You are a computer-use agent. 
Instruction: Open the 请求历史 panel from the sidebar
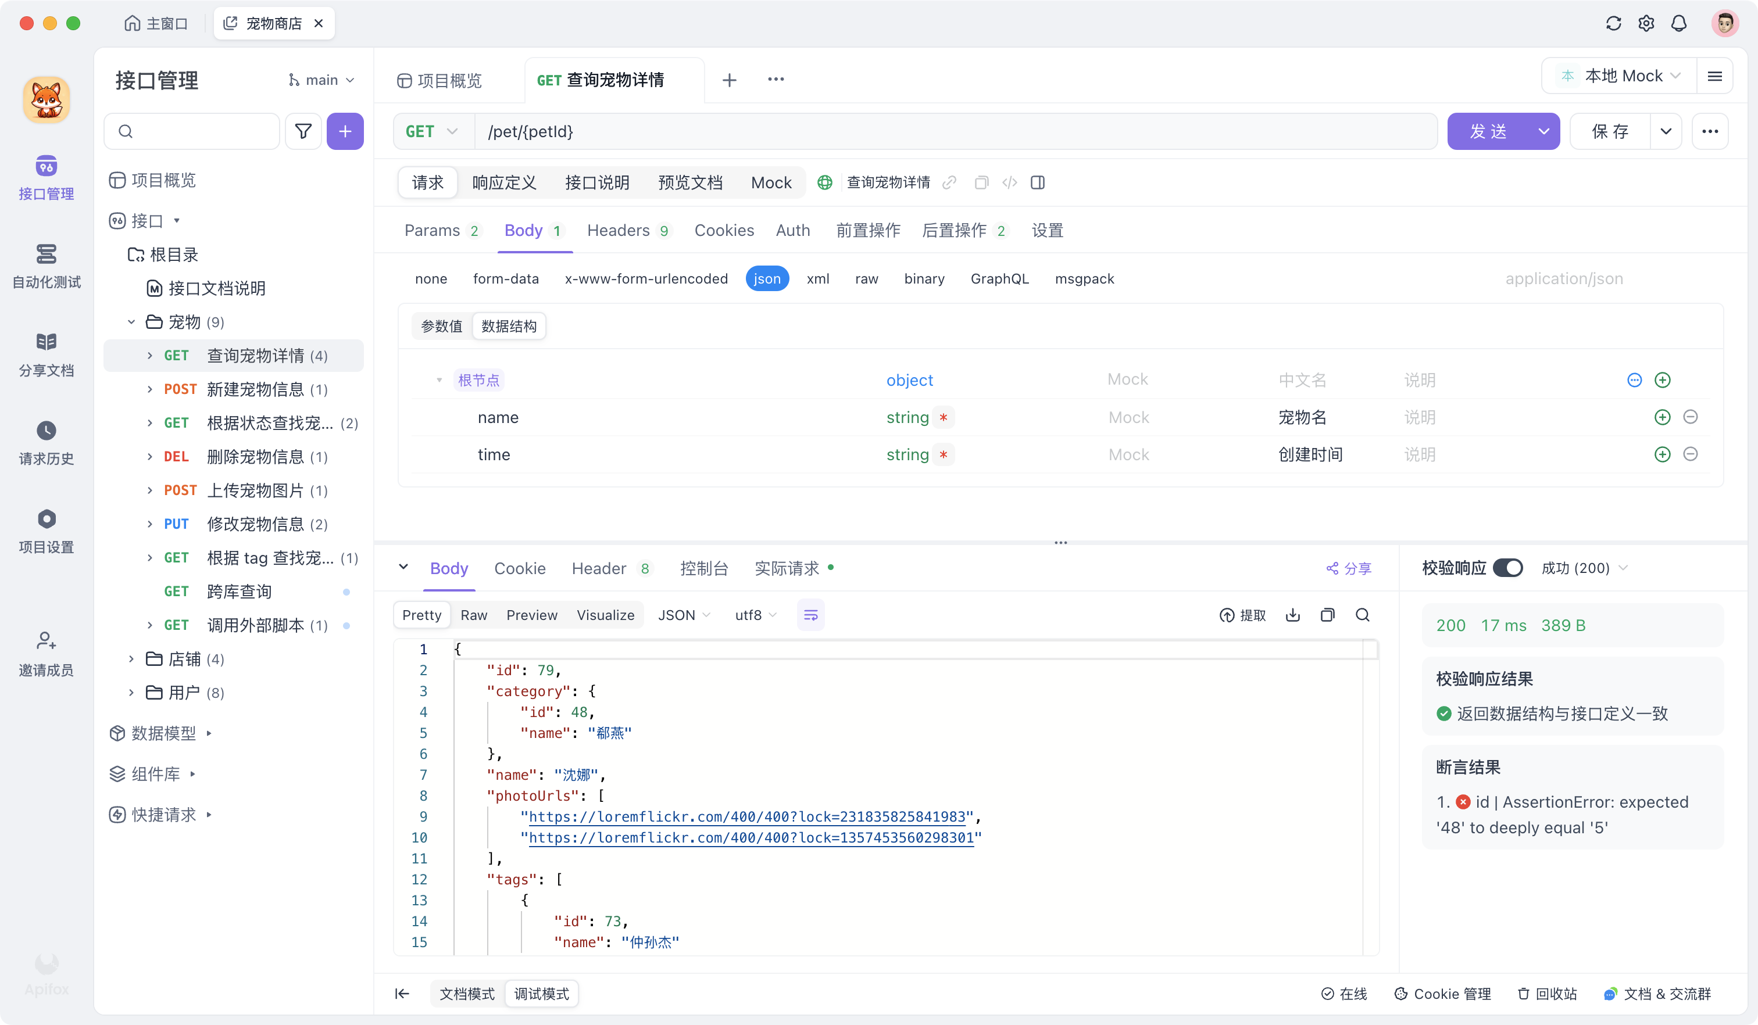point(46,443)
